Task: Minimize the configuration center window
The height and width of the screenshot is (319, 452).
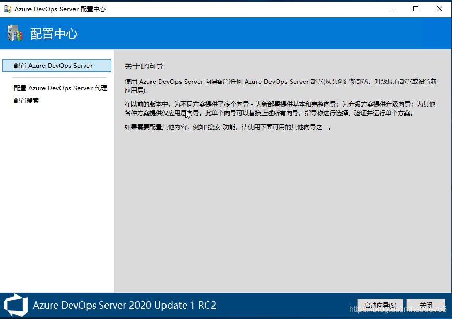Action: (x=393, y=9)
